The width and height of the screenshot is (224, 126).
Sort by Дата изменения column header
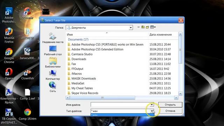pos(163,34)
